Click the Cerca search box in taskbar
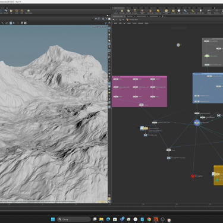Screen dimensions: 223x223 tap(74, 219)
